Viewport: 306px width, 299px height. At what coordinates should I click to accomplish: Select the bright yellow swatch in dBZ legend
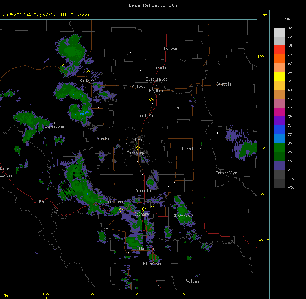click(x=279, y=76)
